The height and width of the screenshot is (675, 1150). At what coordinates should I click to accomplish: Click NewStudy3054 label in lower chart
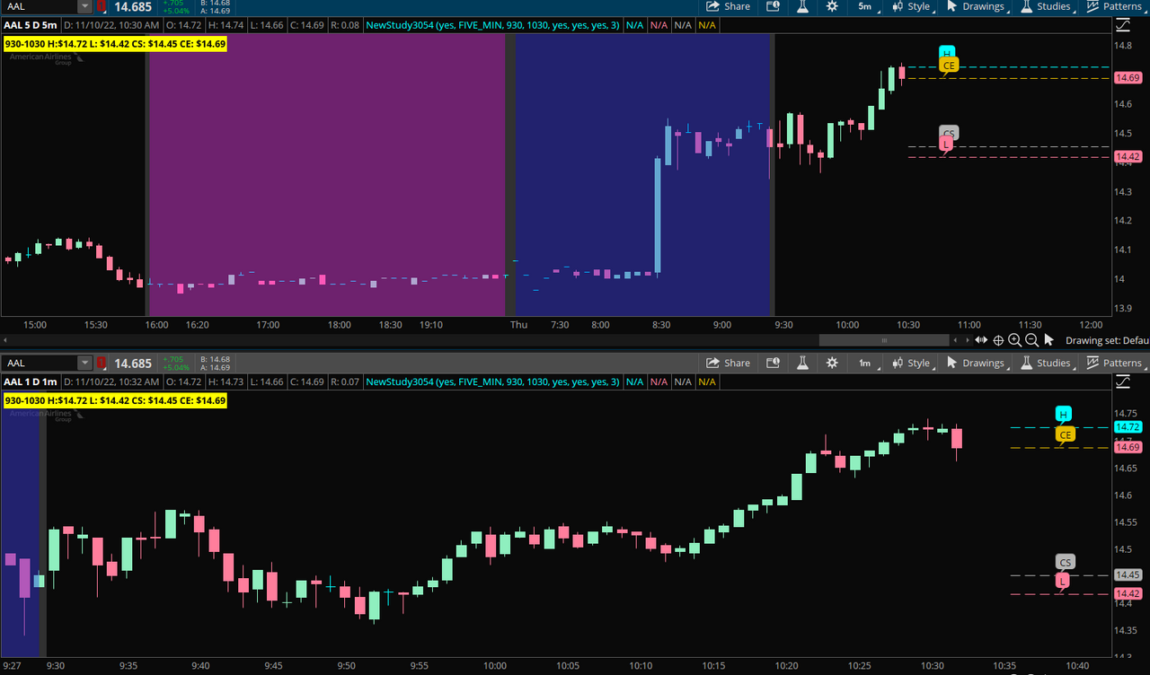pyautogui.click(x=493, y=381)
